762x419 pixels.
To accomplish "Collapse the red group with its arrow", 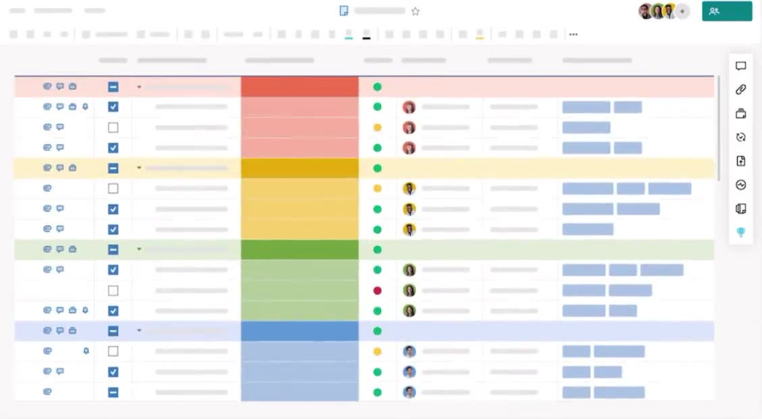I will coord(139,87).
